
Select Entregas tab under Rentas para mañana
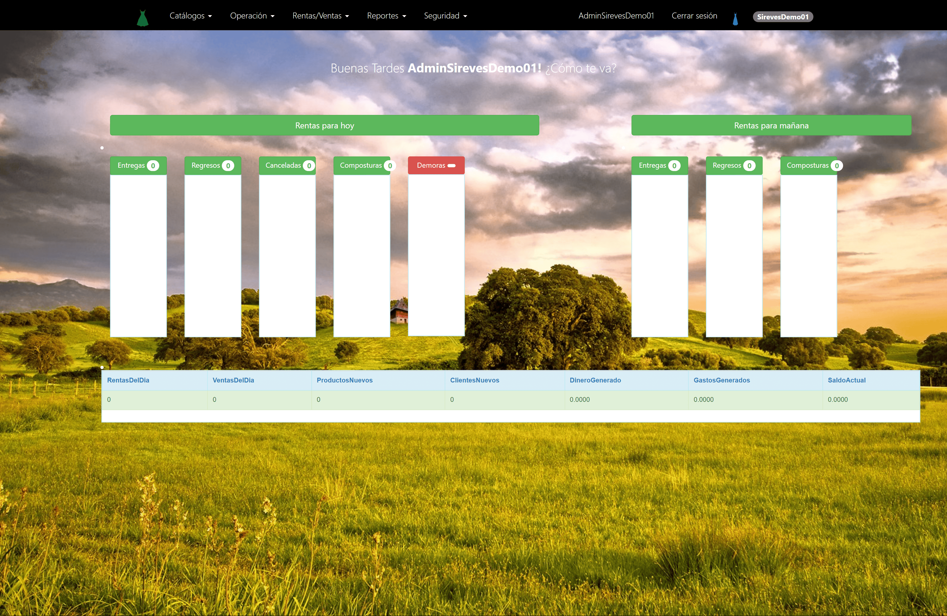[659, 165]
